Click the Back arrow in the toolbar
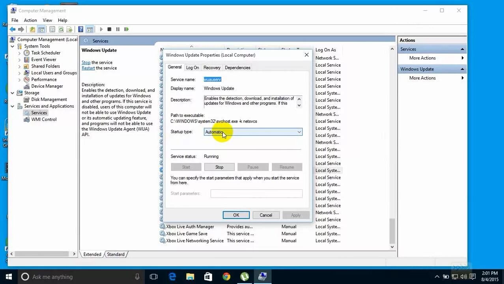 [13, 29]
